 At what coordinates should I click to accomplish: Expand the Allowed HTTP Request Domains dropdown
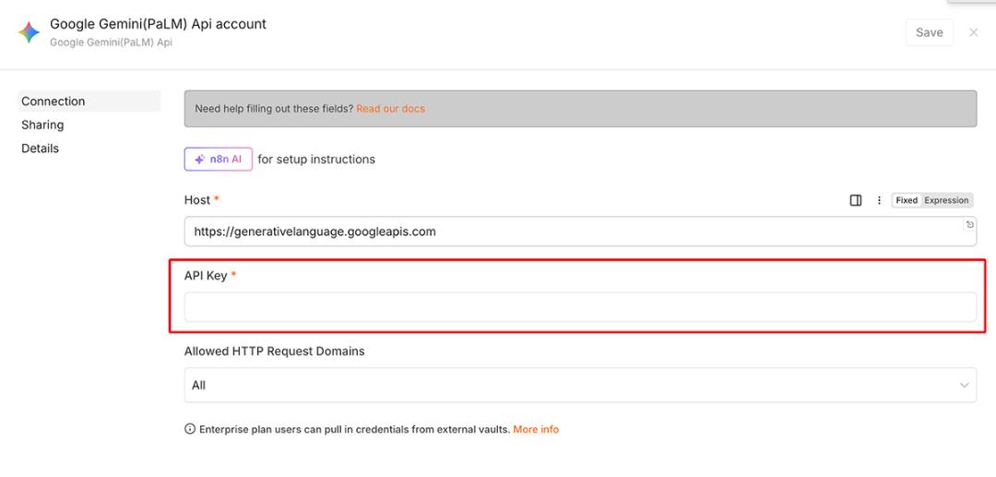point(580,385)
